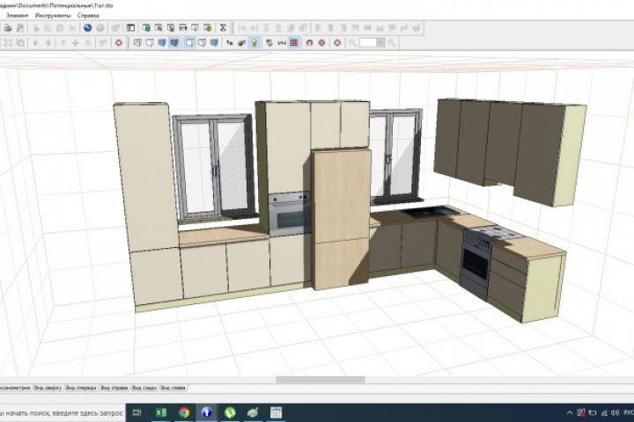The image size is (634, 422).
Task: Open Excel from the taskbar
Action: coord(161,412)
